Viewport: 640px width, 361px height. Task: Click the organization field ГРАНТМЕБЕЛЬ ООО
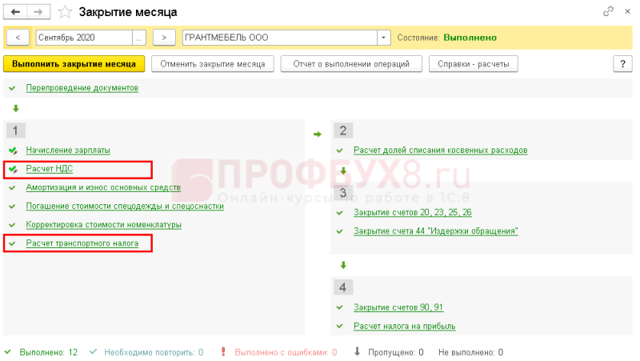(279, 38)
